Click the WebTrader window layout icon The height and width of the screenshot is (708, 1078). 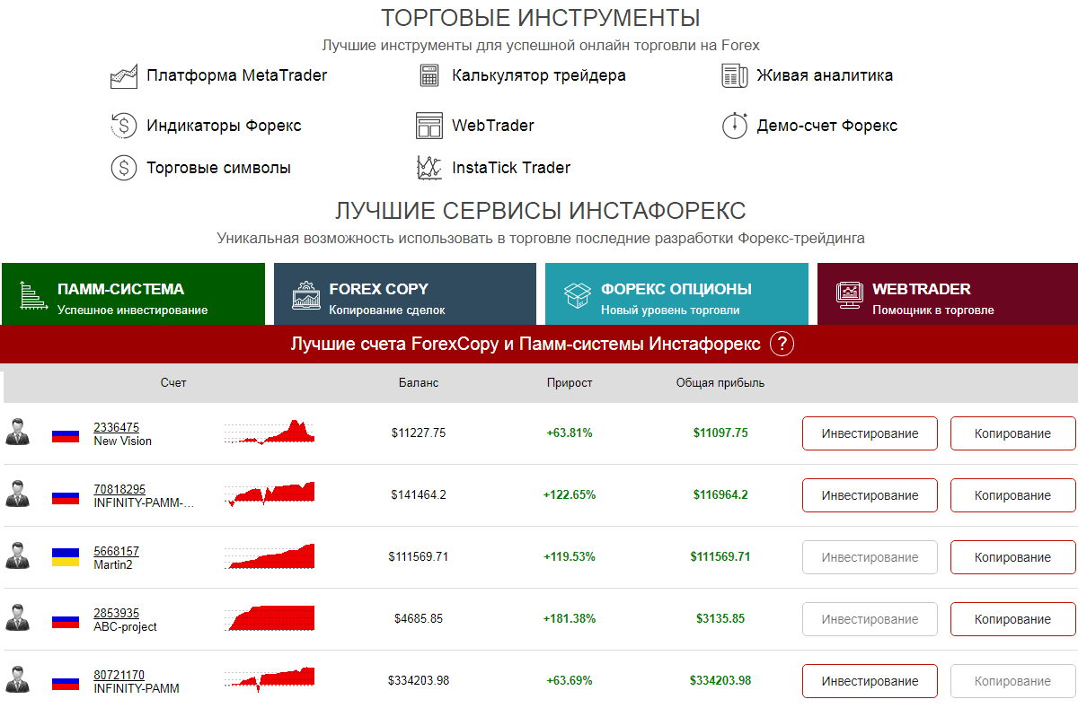point(429,126)
